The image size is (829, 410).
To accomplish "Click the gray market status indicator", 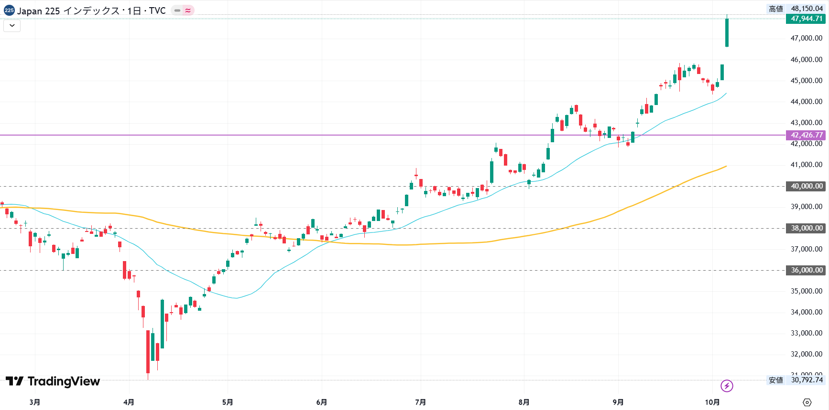I will pyautogui.click(x=177, y=11).
